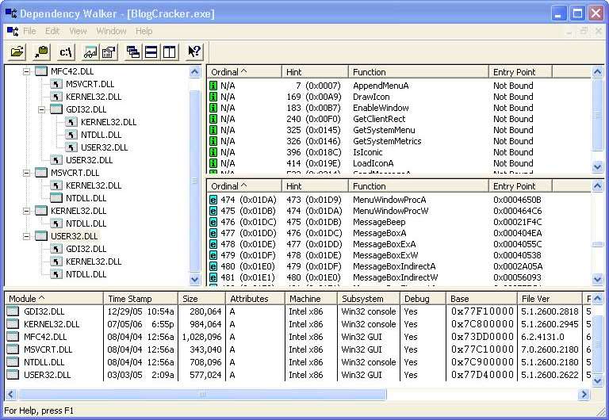This screenshot has height=420, width=609.
Task: Activate the context help arrow-question icon
Action: click(x=193, y=52)
